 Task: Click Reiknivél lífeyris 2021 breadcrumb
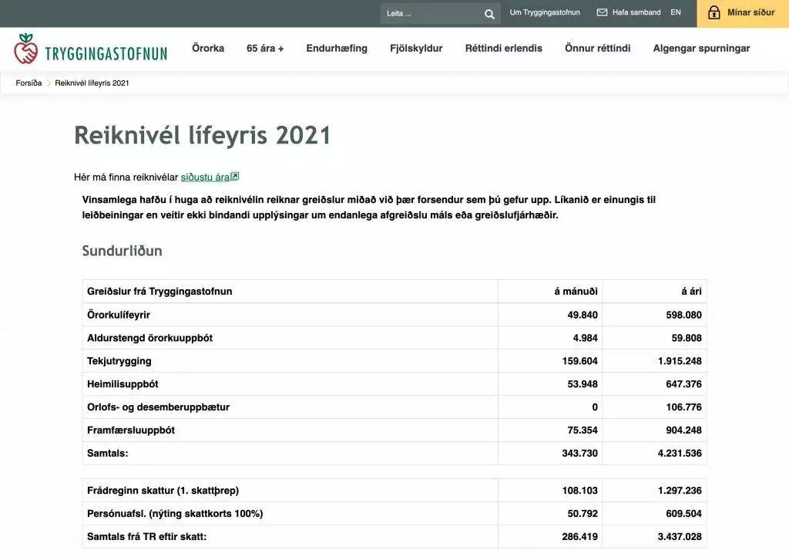click(x=92, y=83)
